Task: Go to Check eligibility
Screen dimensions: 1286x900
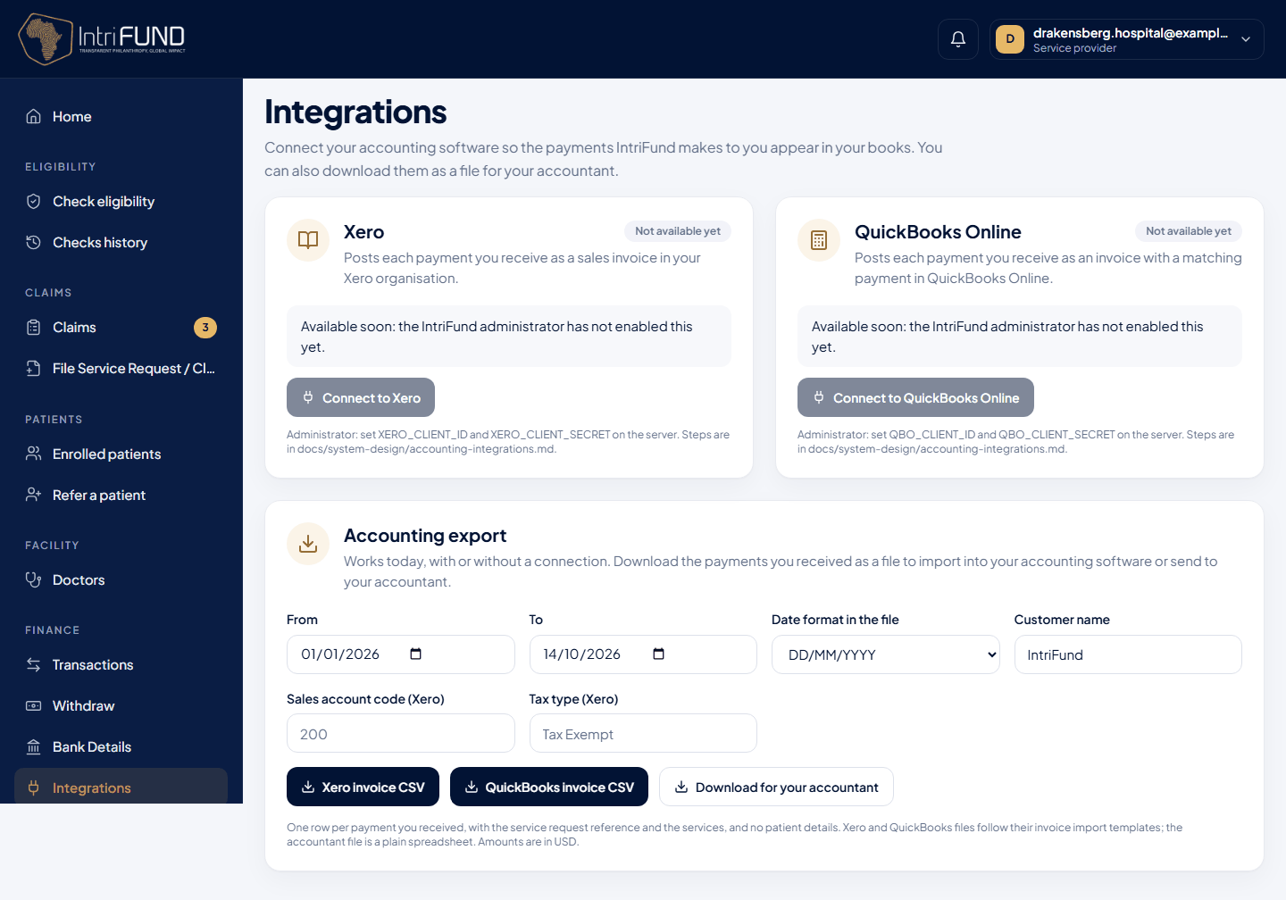Action: point(121,202)
